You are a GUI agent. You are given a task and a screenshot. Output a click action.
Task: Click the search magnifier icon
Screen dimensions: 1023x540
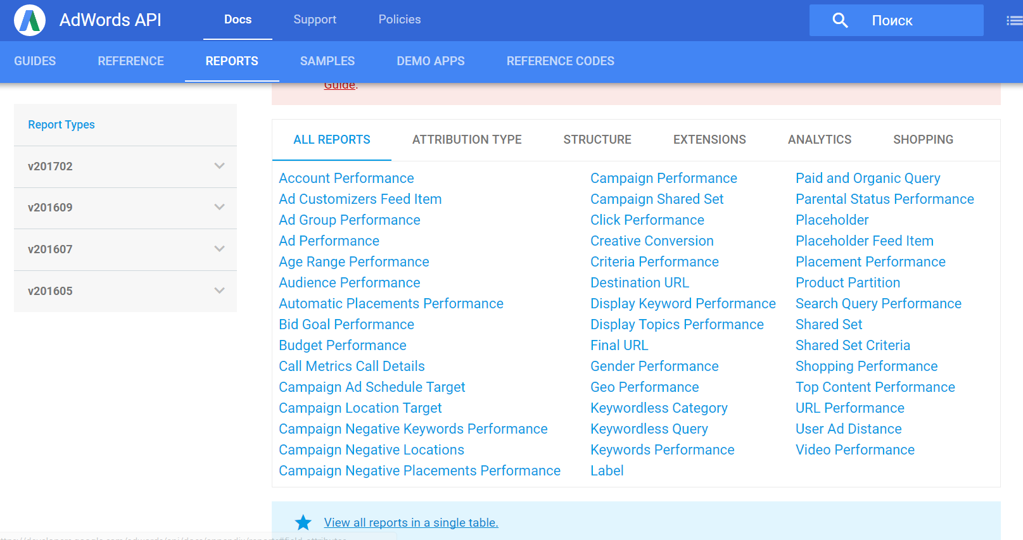[x=840, y=20]
